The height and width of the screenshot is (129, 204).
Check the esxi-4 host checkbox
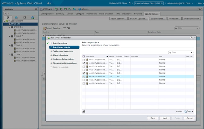(84, 70)
